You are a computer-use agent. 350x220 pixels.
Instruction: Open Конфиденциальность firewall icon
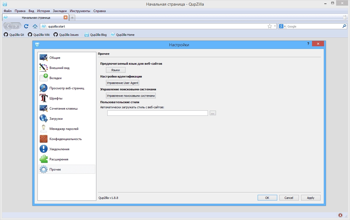[x=43, y=139]
